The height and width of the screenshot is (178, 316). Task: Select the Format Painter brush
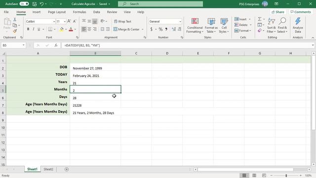(x=15, y=31)
